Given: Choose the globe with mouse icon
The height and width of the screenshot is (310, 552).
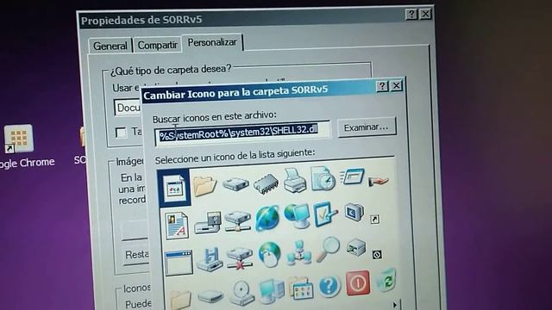Looking at the screenshot, I should click(x=269, y=255).
